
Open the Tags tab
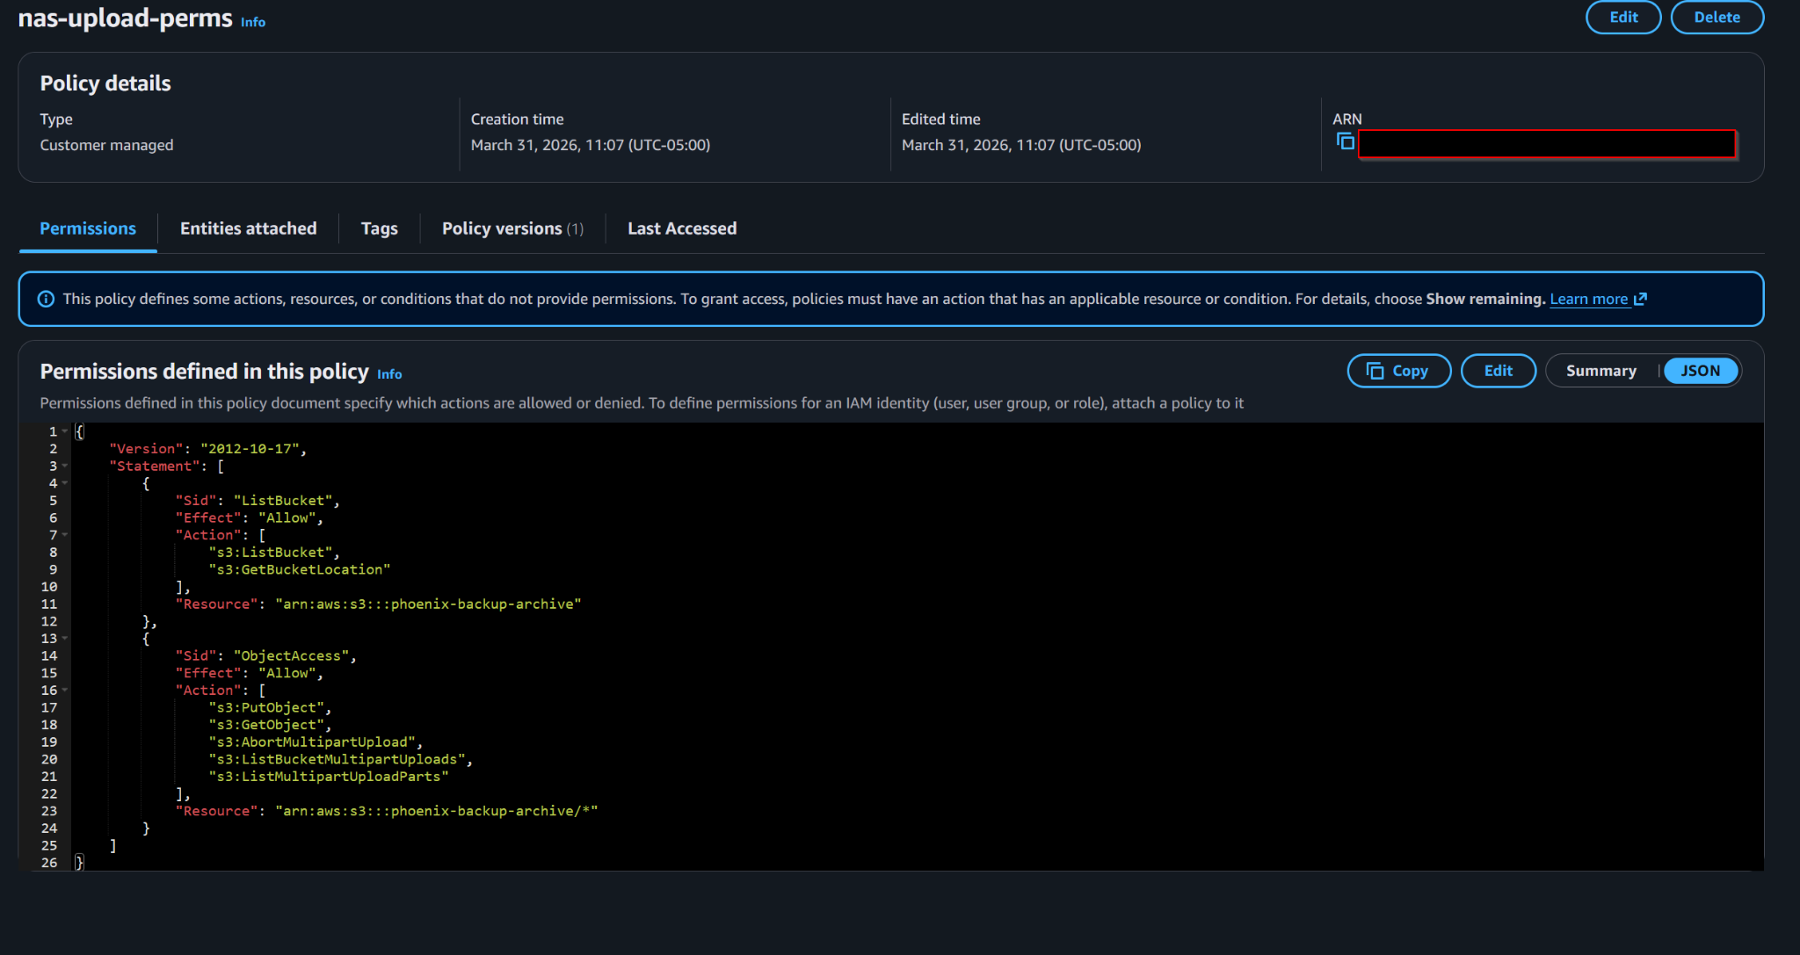click(379, 228)
